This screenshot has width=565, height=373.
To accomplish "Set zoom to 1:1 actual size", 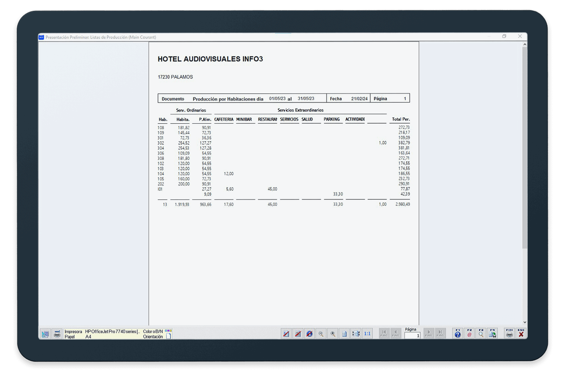I will (367, 334).
